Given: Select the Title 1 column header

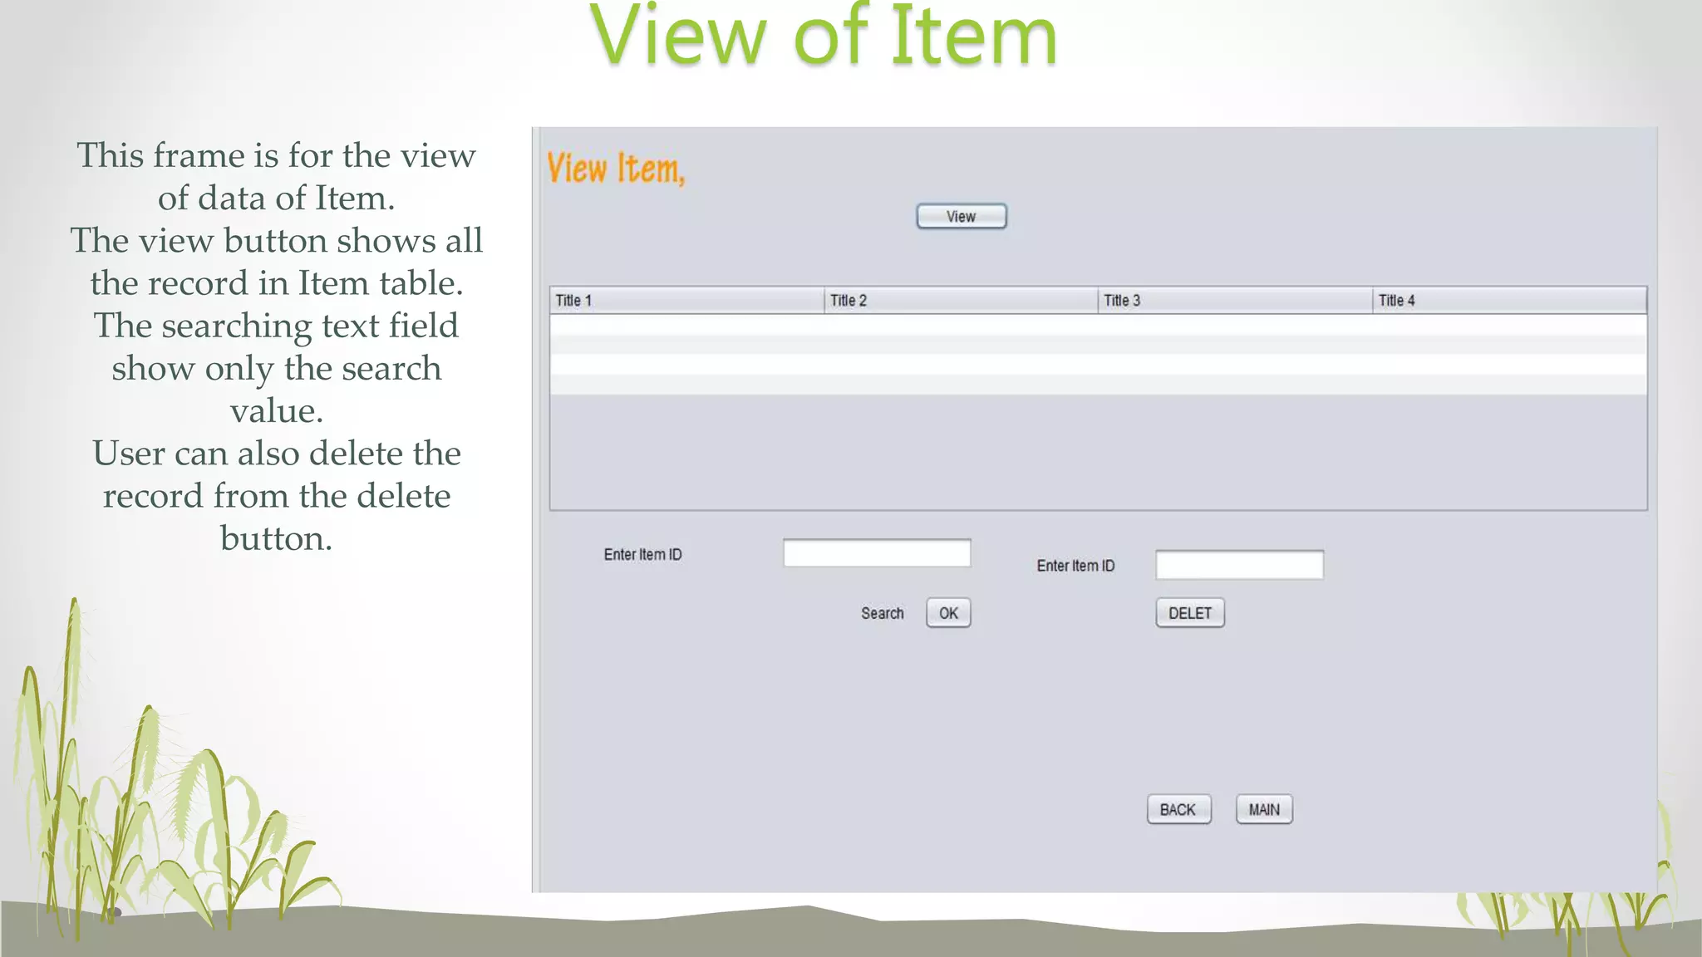Looking at the screenshot, I should click(x=686, y=300).
